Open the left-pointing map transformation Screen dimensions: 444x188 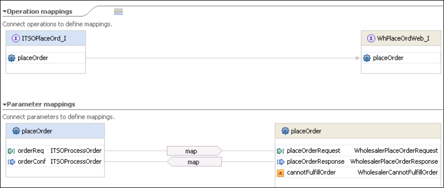[x=194, y=162]
